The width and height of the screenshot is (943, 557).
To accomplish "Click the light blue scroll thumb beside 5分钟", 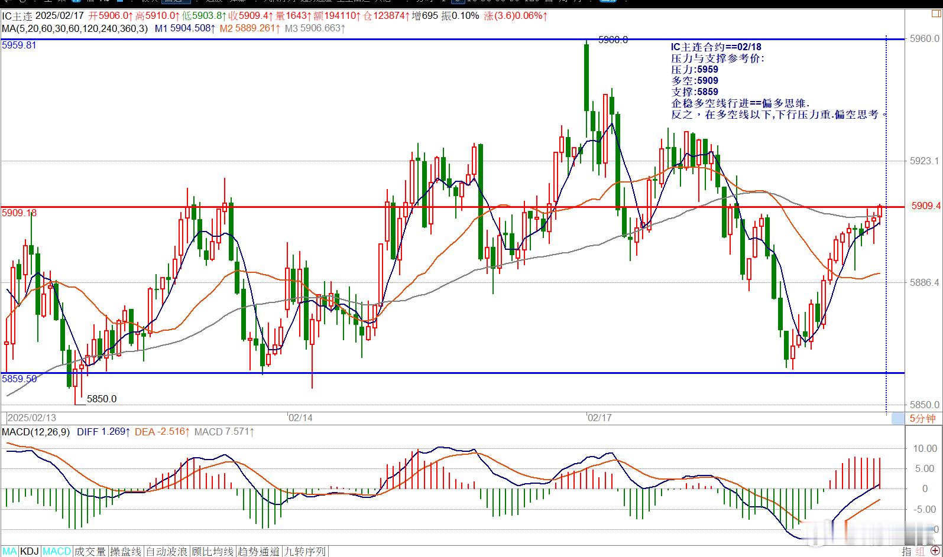I will [x=898, y=418].
